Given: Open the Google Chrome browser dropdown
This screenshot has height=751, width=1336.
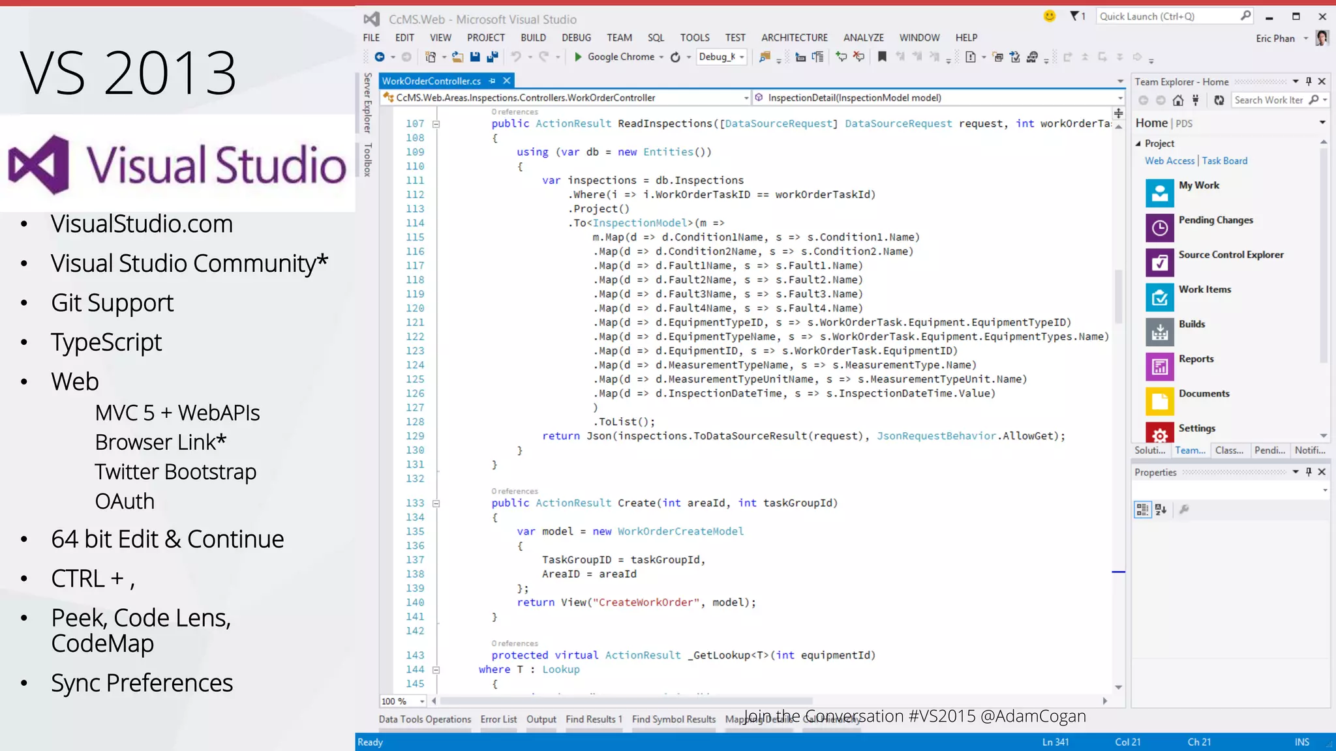Looking at the screenshot, I should [x=661, y=57].
